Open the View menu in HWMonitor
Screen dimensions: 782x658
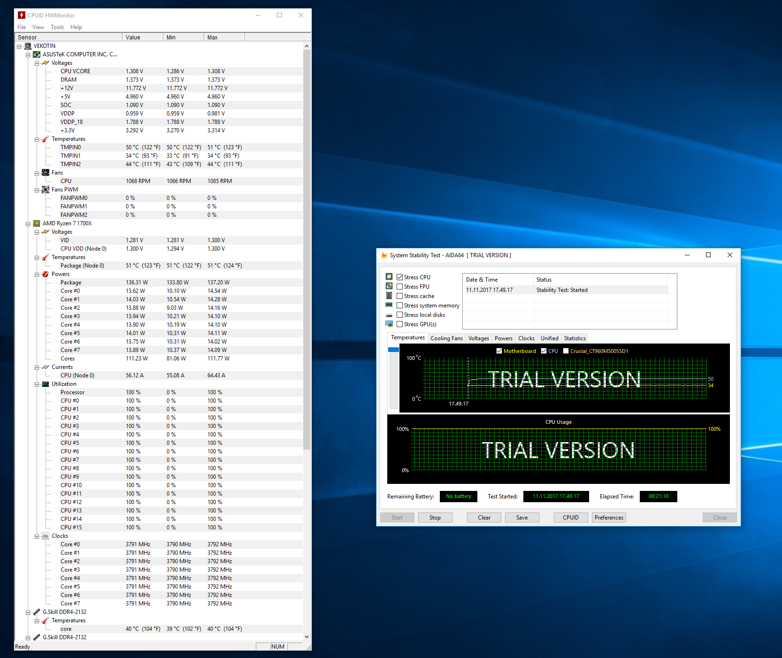pyautogui.click(x=38, y=27)
